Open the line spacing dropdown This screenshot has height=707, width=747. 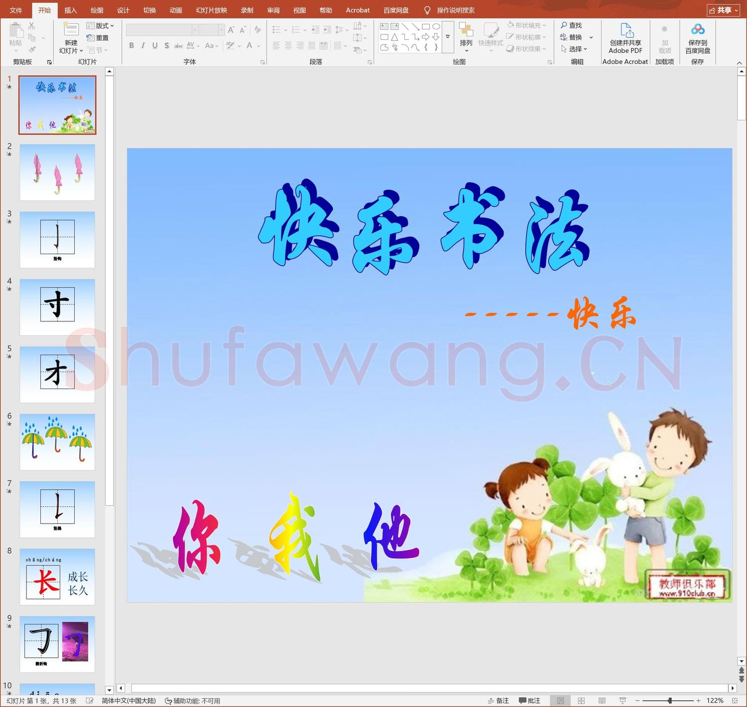[342, 30]
